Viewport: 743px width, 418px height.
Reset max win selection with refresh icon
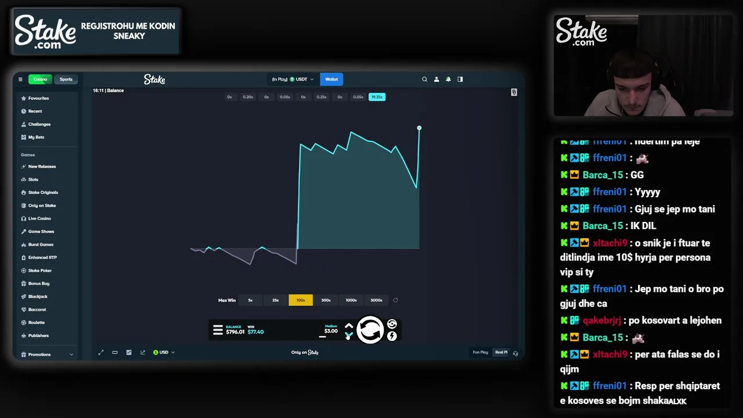(395, 300)
